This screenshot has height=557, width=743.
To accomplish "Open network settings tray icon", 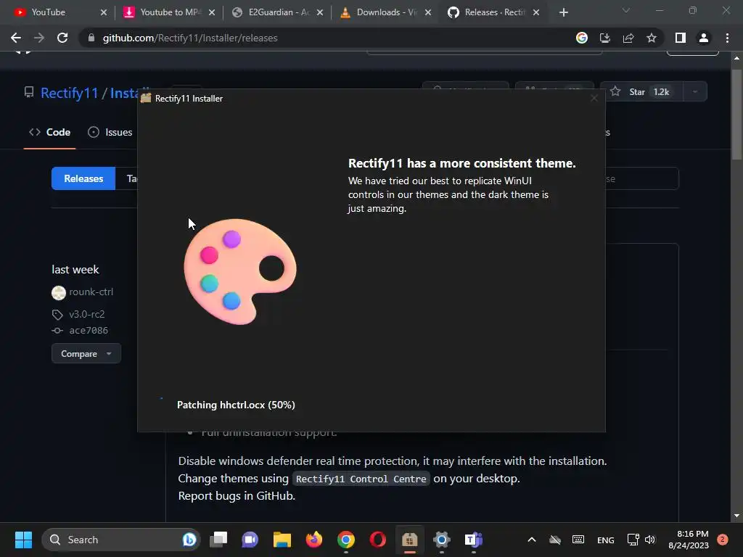I will tap(633, 540).
